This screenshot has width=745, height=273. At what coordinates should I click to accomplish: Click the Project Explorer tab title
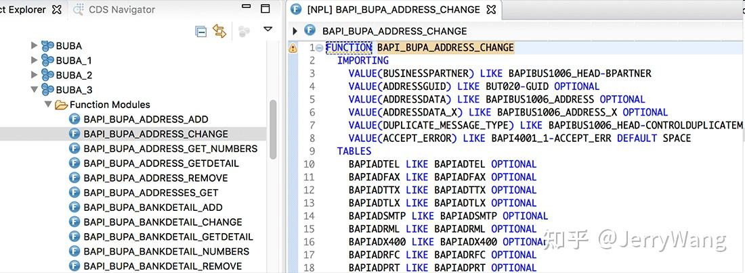[x=24, y=9]
